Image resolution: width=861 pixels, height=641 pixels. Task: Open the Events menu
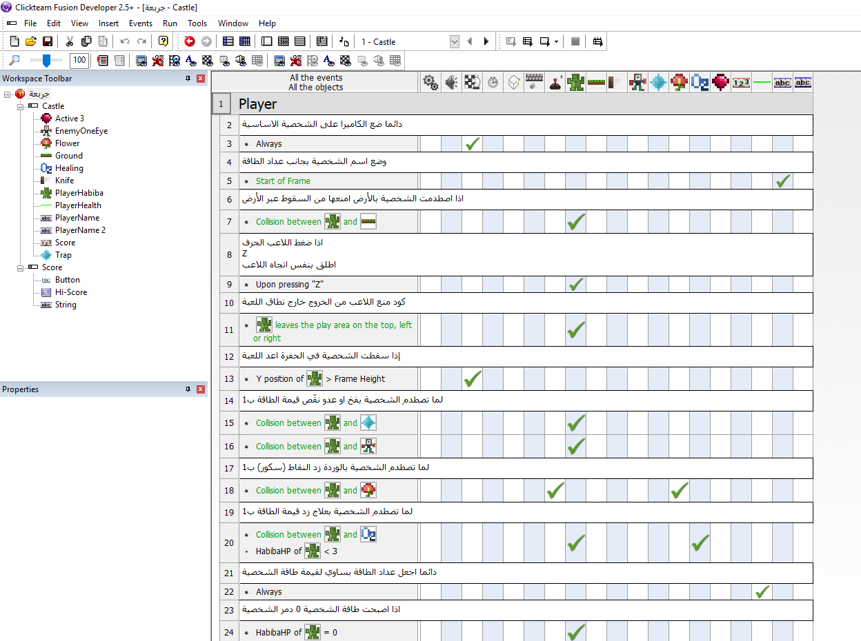coord(141,23)
